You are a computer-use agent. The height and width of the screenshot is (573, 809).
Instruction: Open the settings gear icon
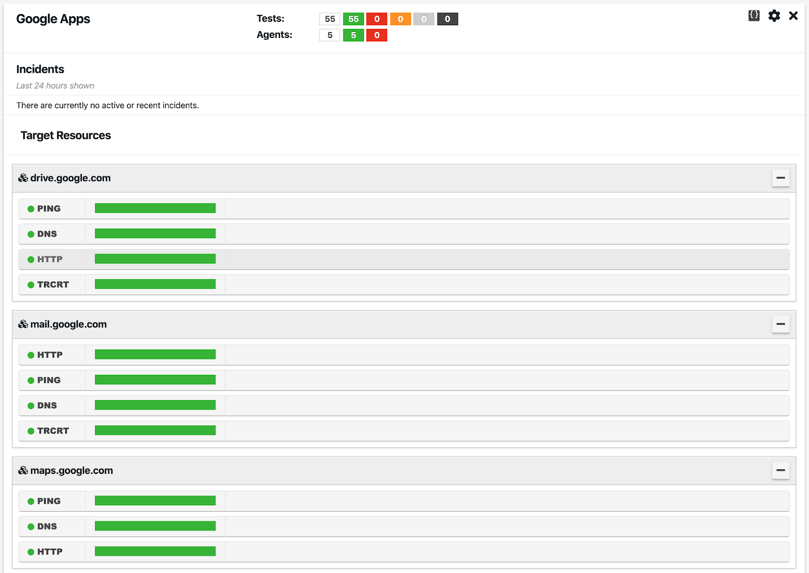coord(774,16)
